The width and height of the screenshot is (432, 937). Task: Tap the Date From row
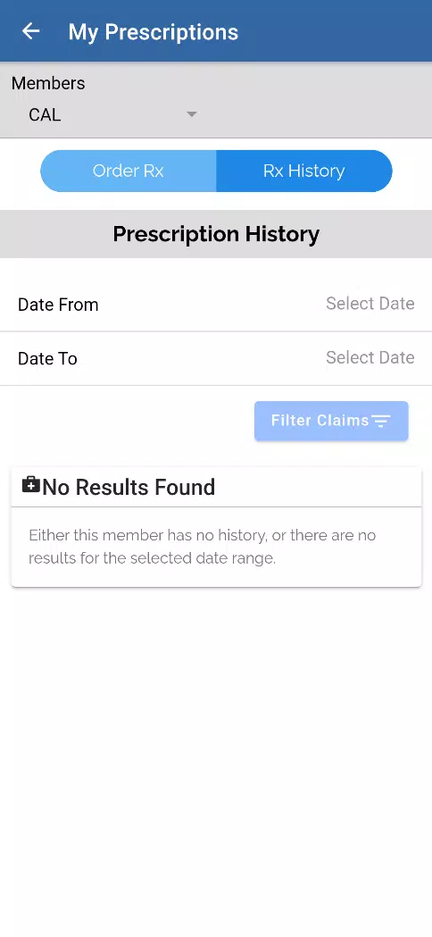[x=216, y=305]
